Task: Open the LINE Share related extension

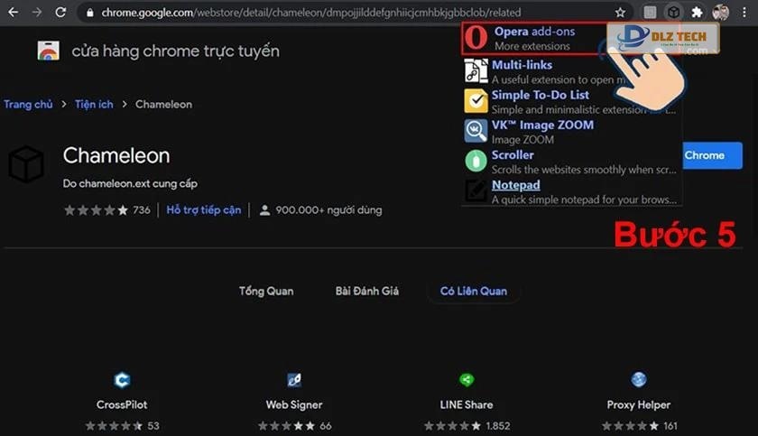Action: pyautogui.click(x=467, y=404)
